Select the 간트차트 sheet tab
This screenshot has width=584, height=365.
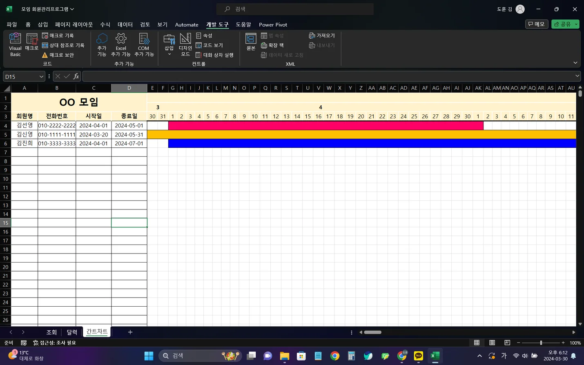[97, 332]
